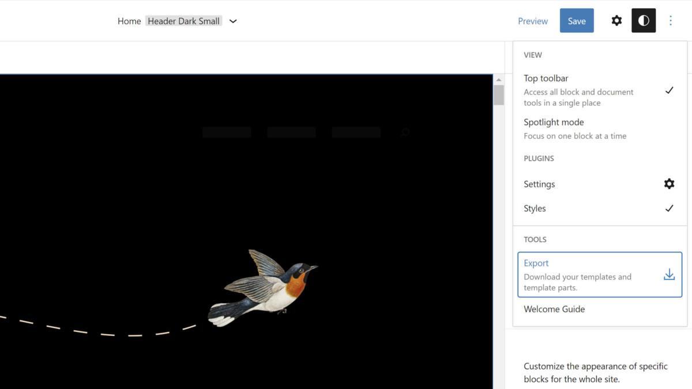Open the Welcome Guide
Image resolution: width=692 pixels, height=389 pixels.
[x=554, y=309]
